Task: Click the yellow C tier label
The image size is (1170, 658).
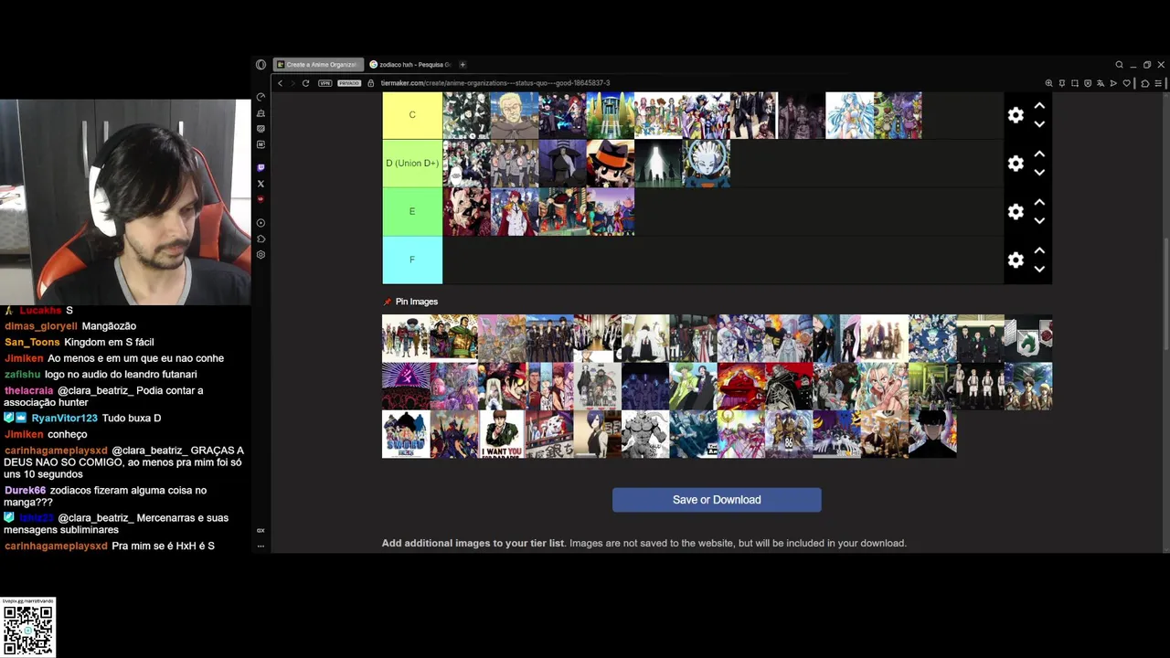Action: click(412, 115)
